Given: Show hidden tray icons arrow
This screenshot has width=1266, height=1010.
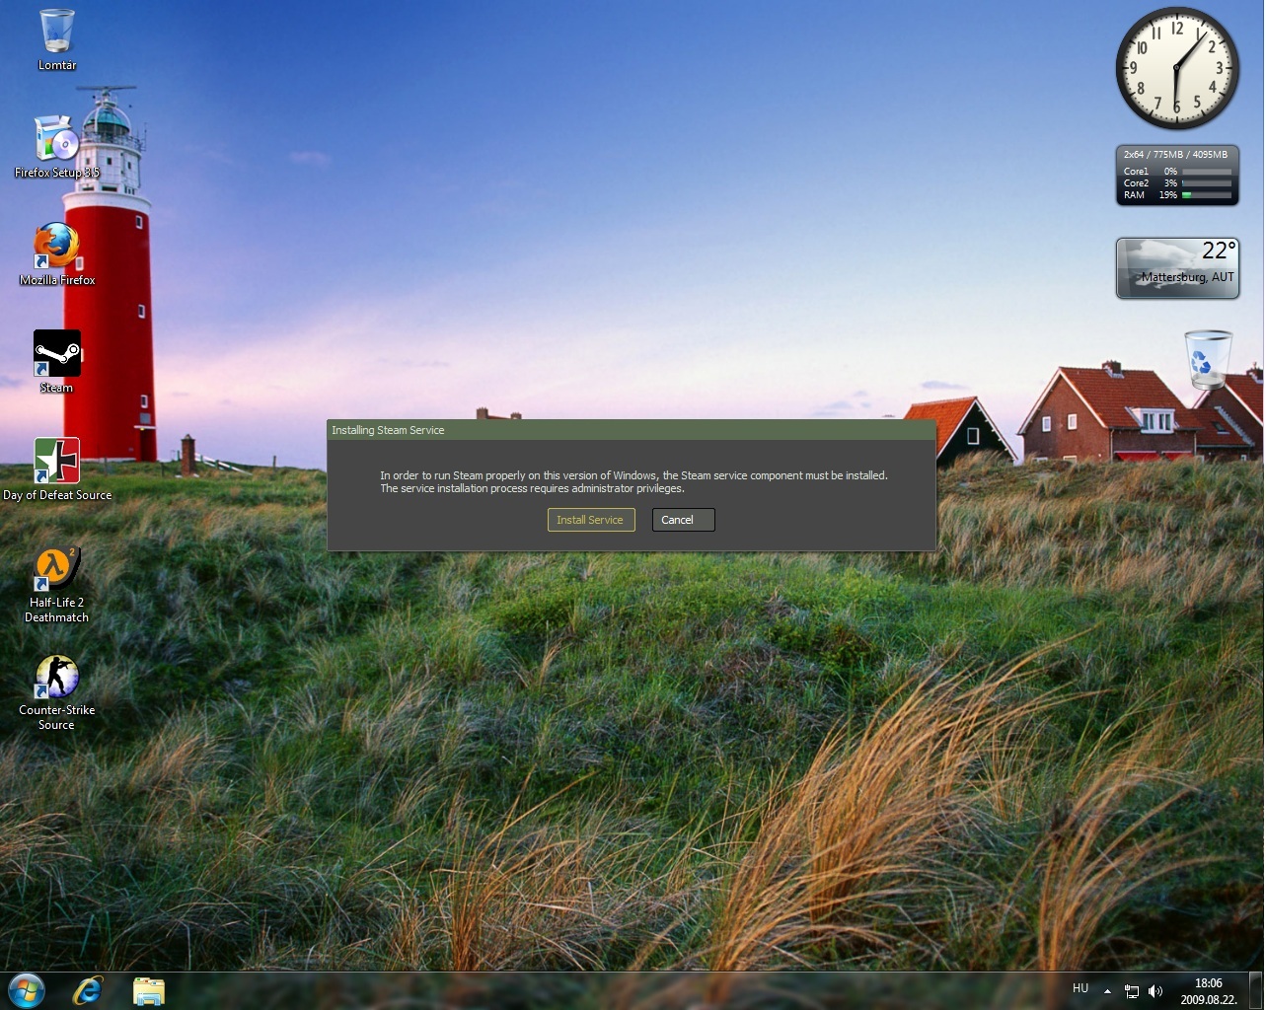Looking at the screenshot, I should (x=1107, y=991).
